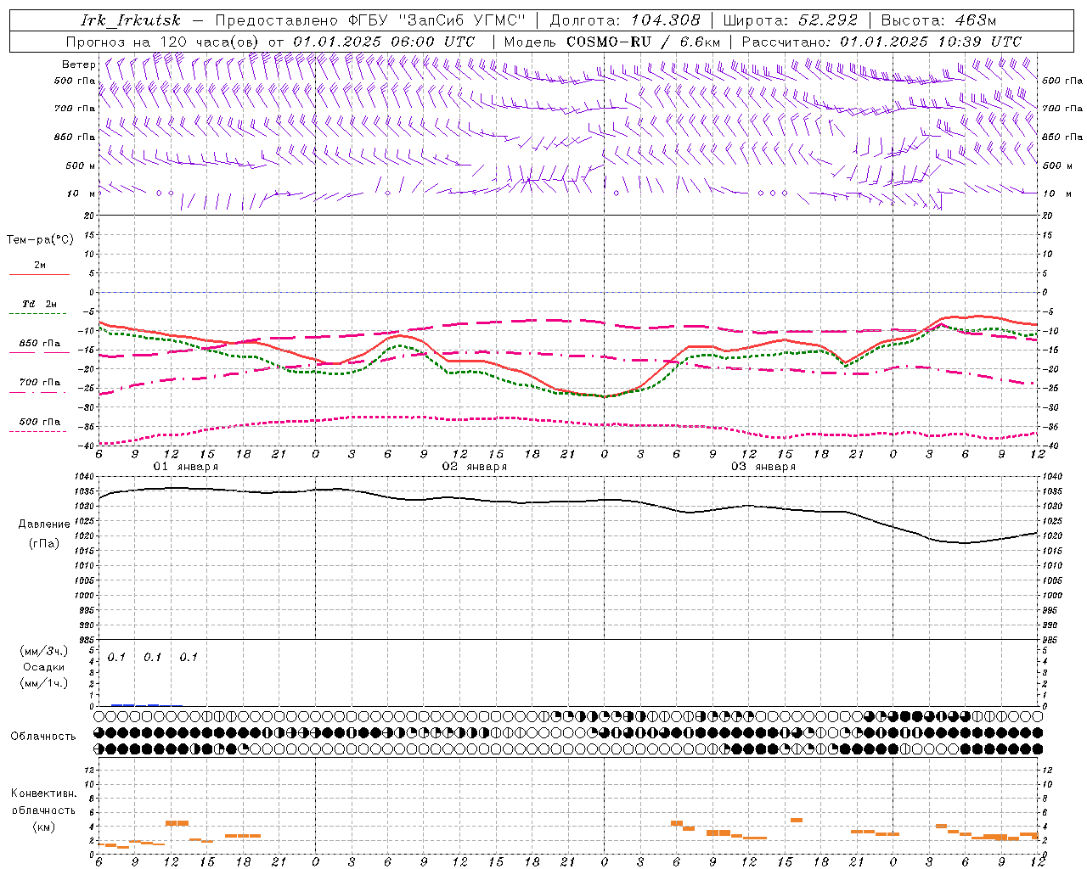Click the Td 2м dew point legend entry

tap(39, 304)
